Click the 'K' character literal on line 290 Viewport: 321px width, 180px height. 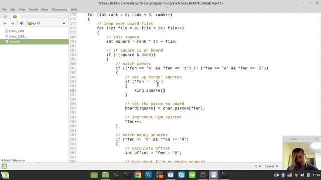(157, 82)
